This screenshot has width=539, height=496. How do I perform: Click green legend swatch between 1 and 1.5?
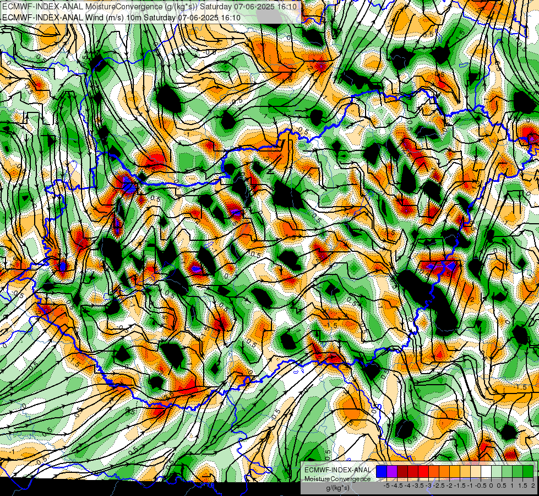pyautogui.click(x=518, y=471)
